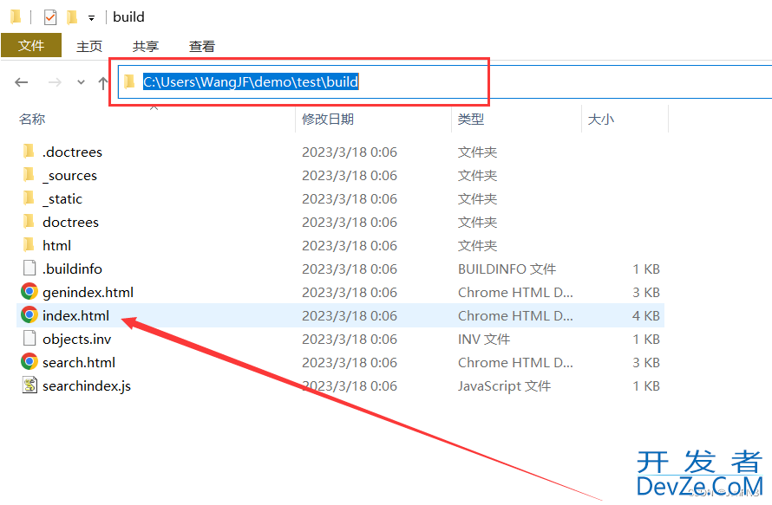Switch to the 主页 ribbon tab

[x=89, y=46]
